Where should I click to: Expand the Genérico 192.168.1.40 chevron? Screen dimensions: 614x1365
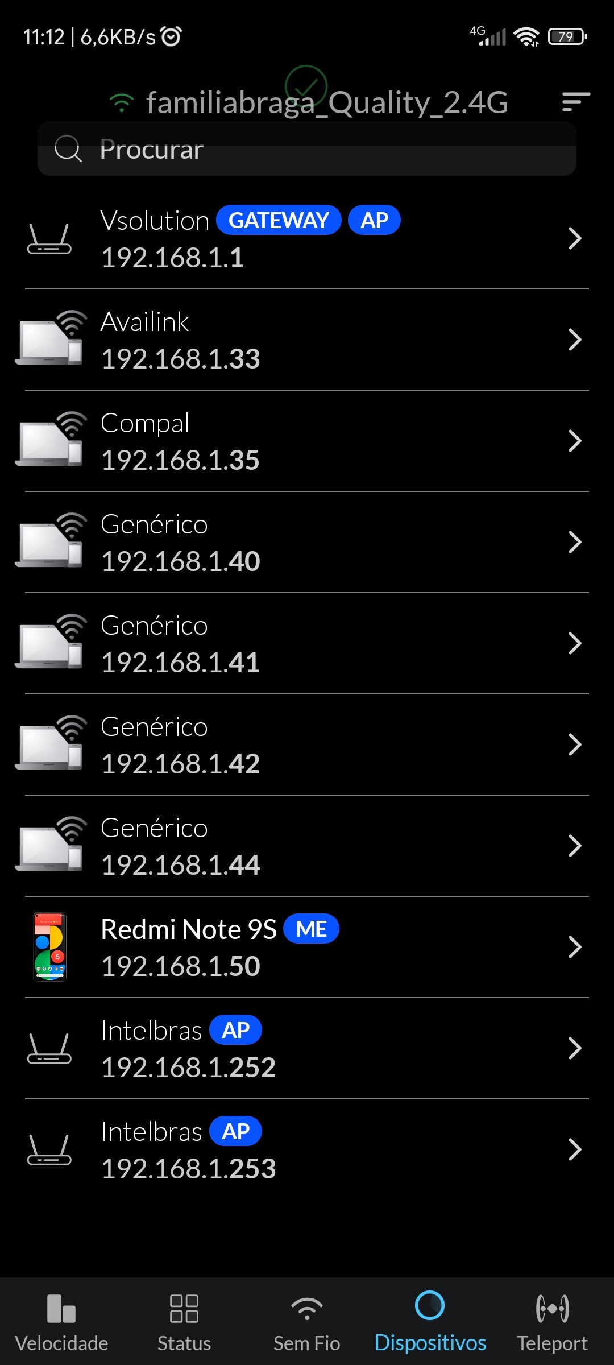pyautogui.click(x=575, y=543)
